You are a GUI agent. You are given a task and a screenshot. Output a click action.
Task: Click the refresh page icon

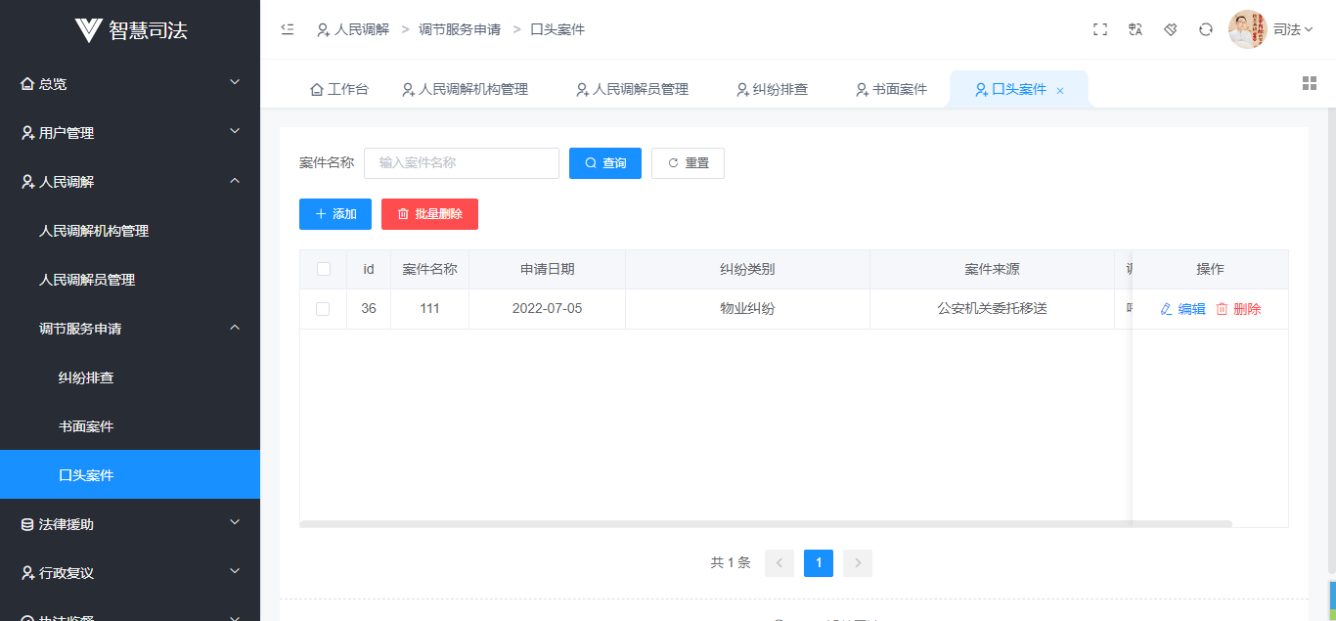(x=1206, y=29)
